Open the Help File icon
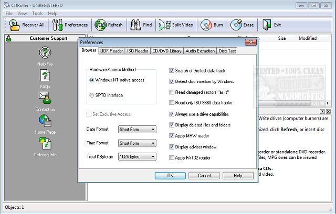 tap(45, 52)
